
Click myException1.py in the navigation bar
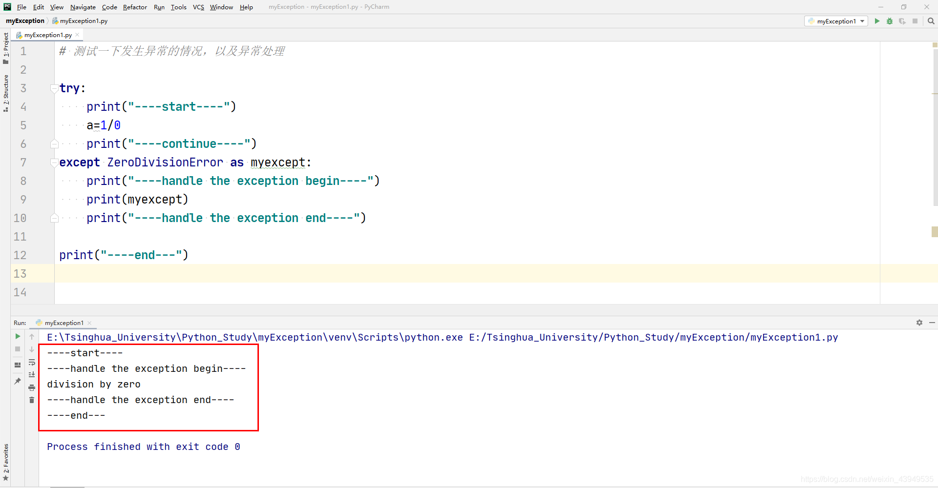80,21
